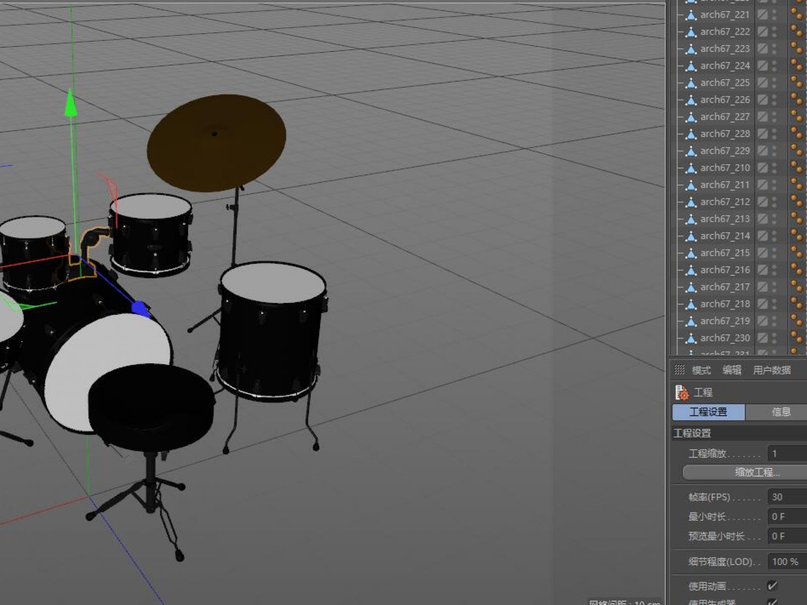Image resolution: width=807 pixels, height=605 pixels.
Task: Toggle visibility dots for arch67_224
Action: pos(775,66)
